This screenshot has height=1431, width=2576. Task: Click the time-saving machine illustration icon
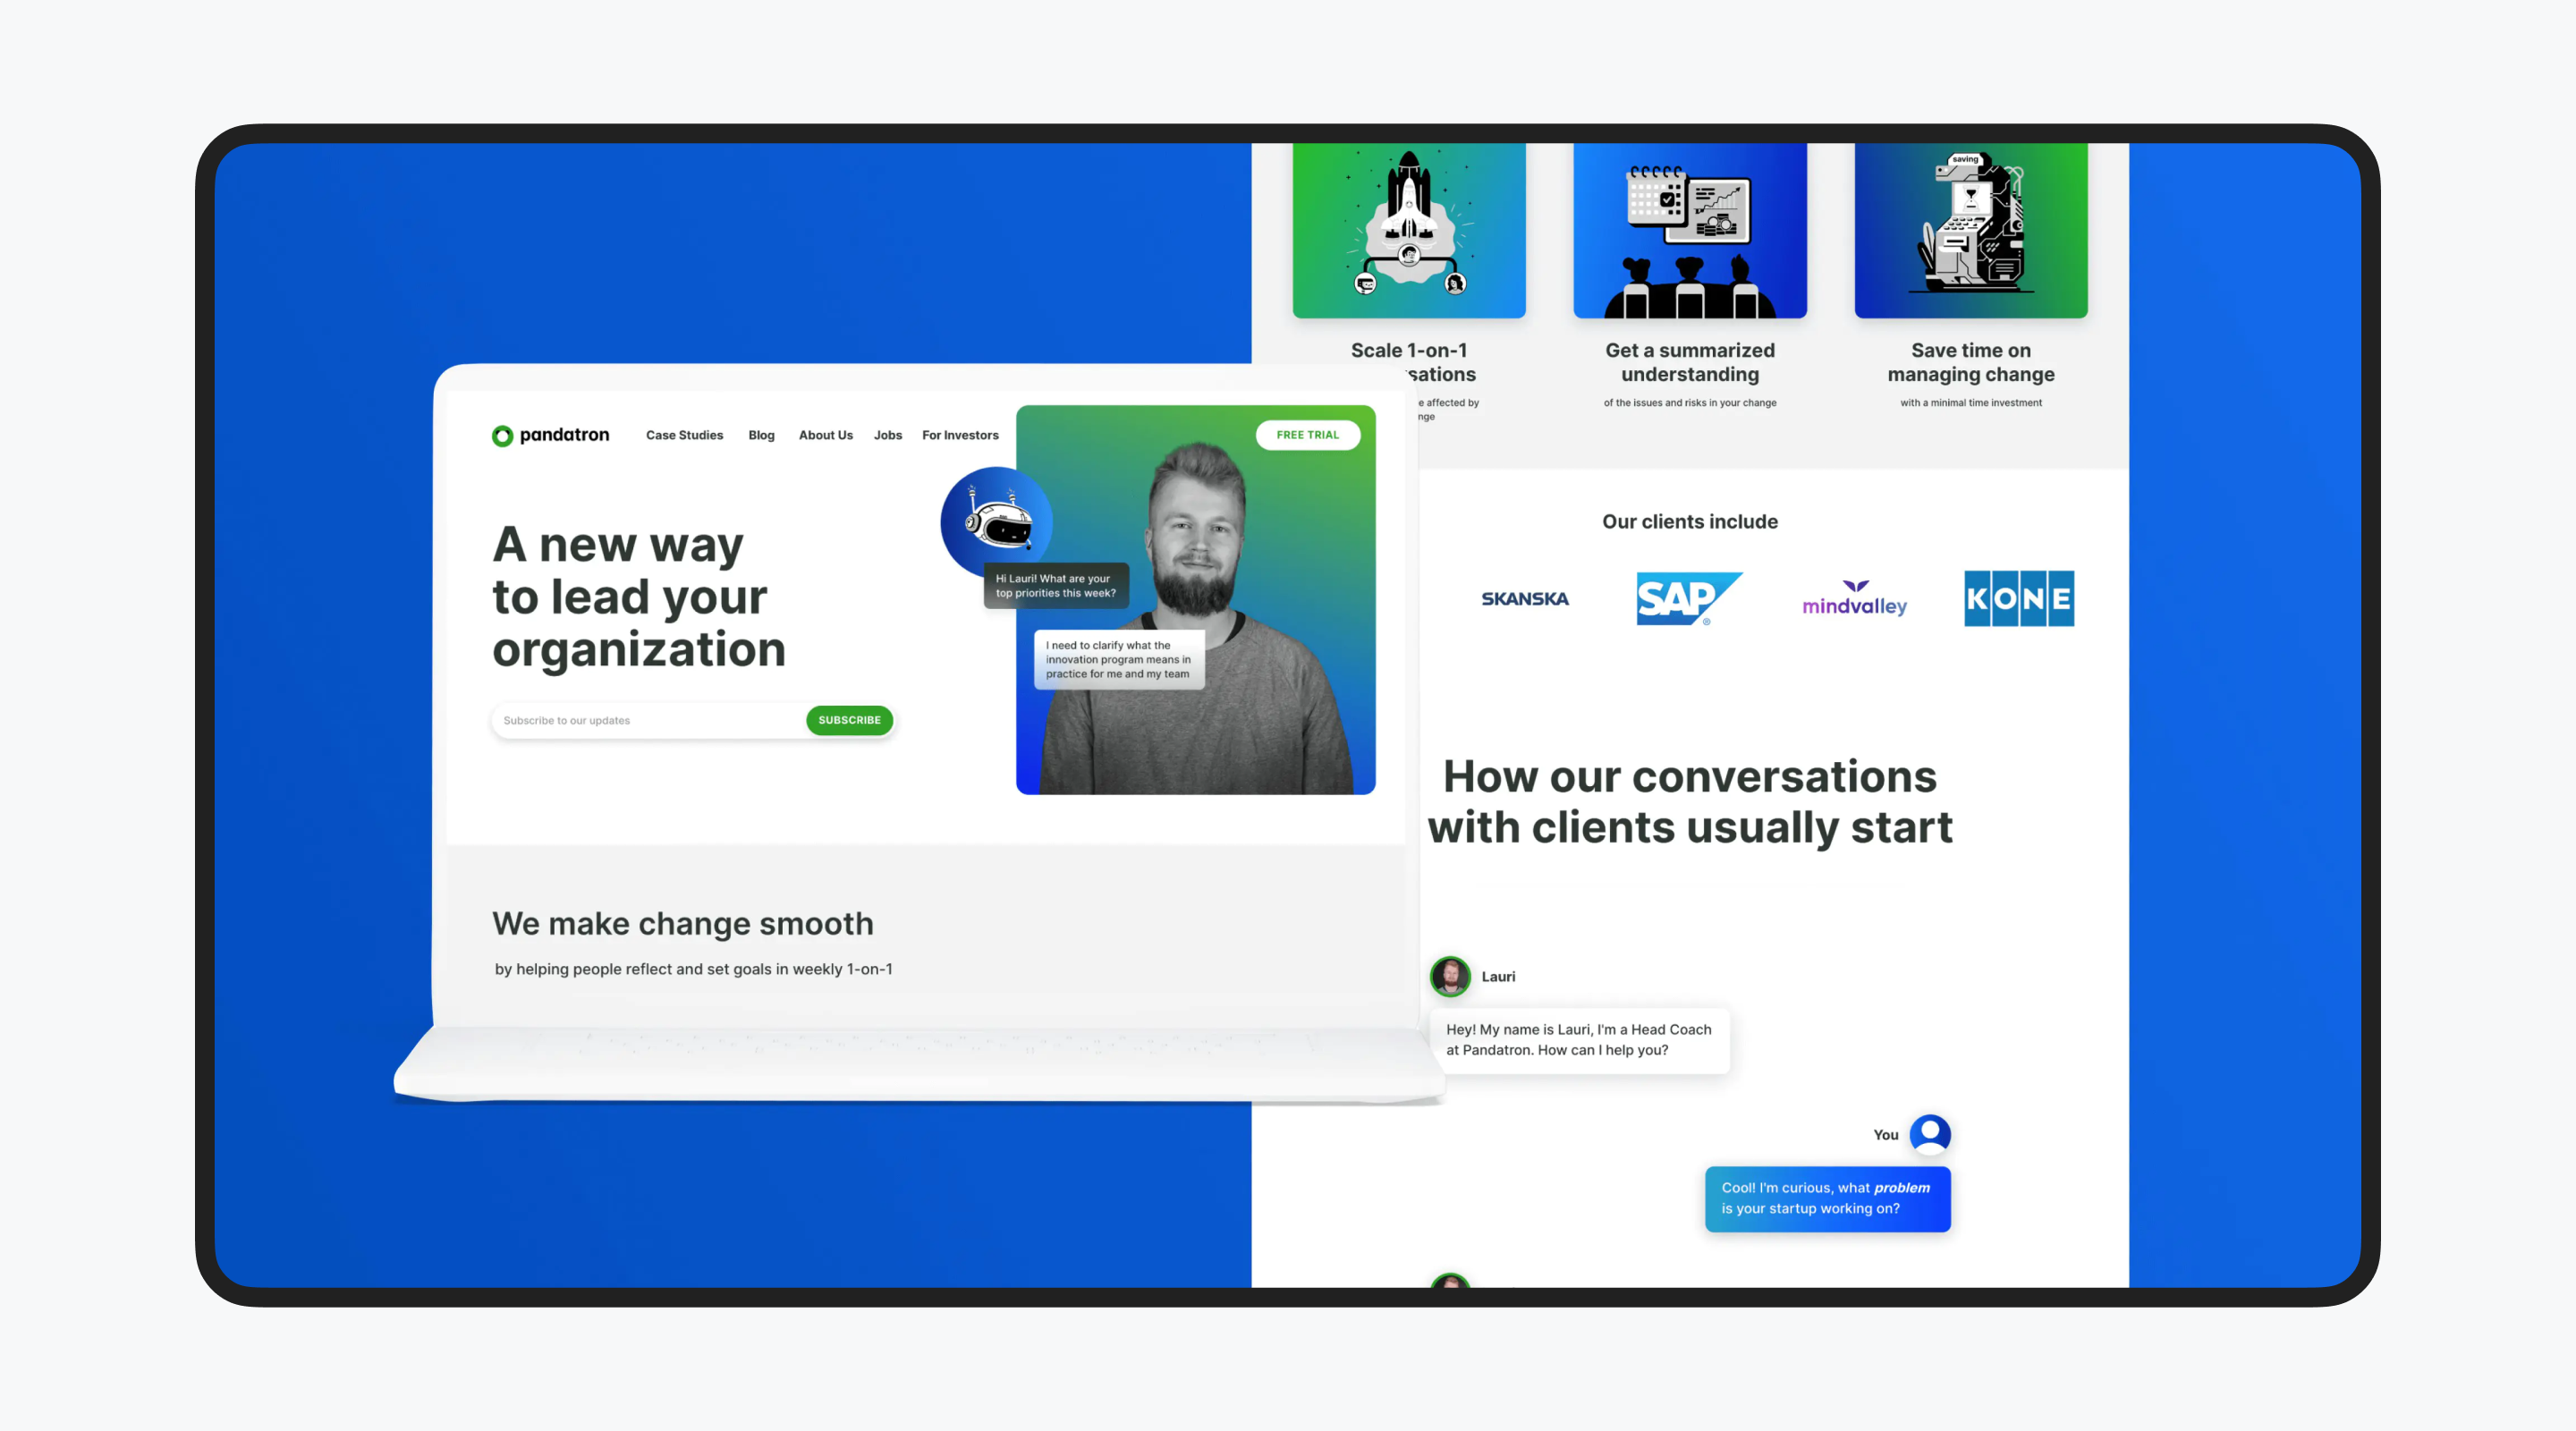[x=1969, y=228]
